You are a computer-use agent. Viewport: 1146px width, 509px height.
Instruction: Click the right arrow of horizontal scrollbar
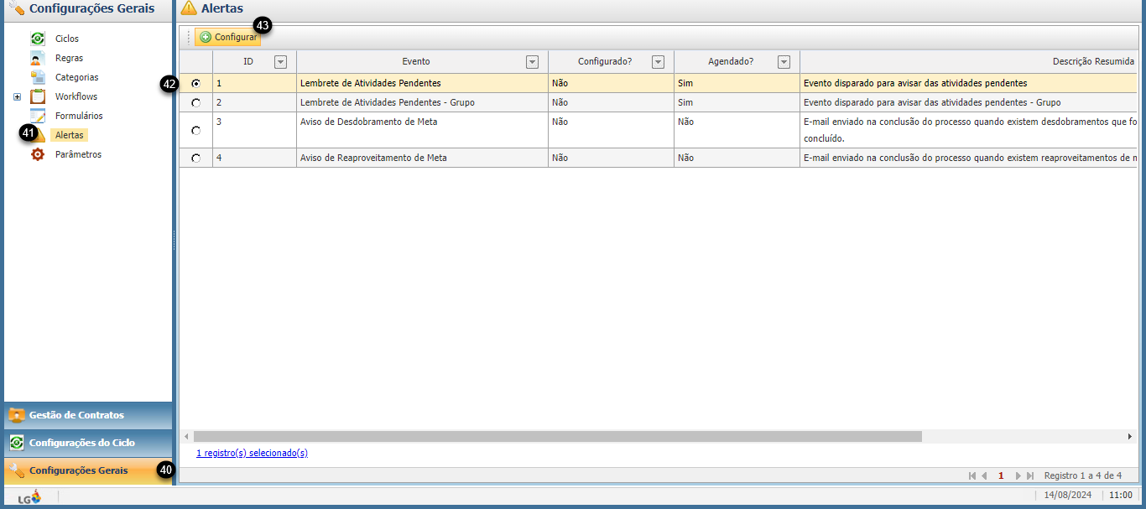(1130, 436)
